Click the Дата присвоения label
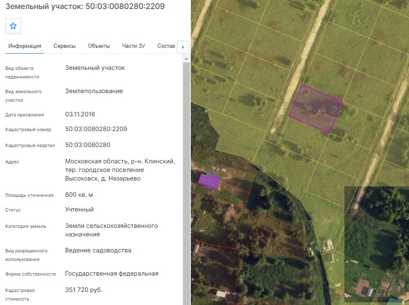 (25, 115)
